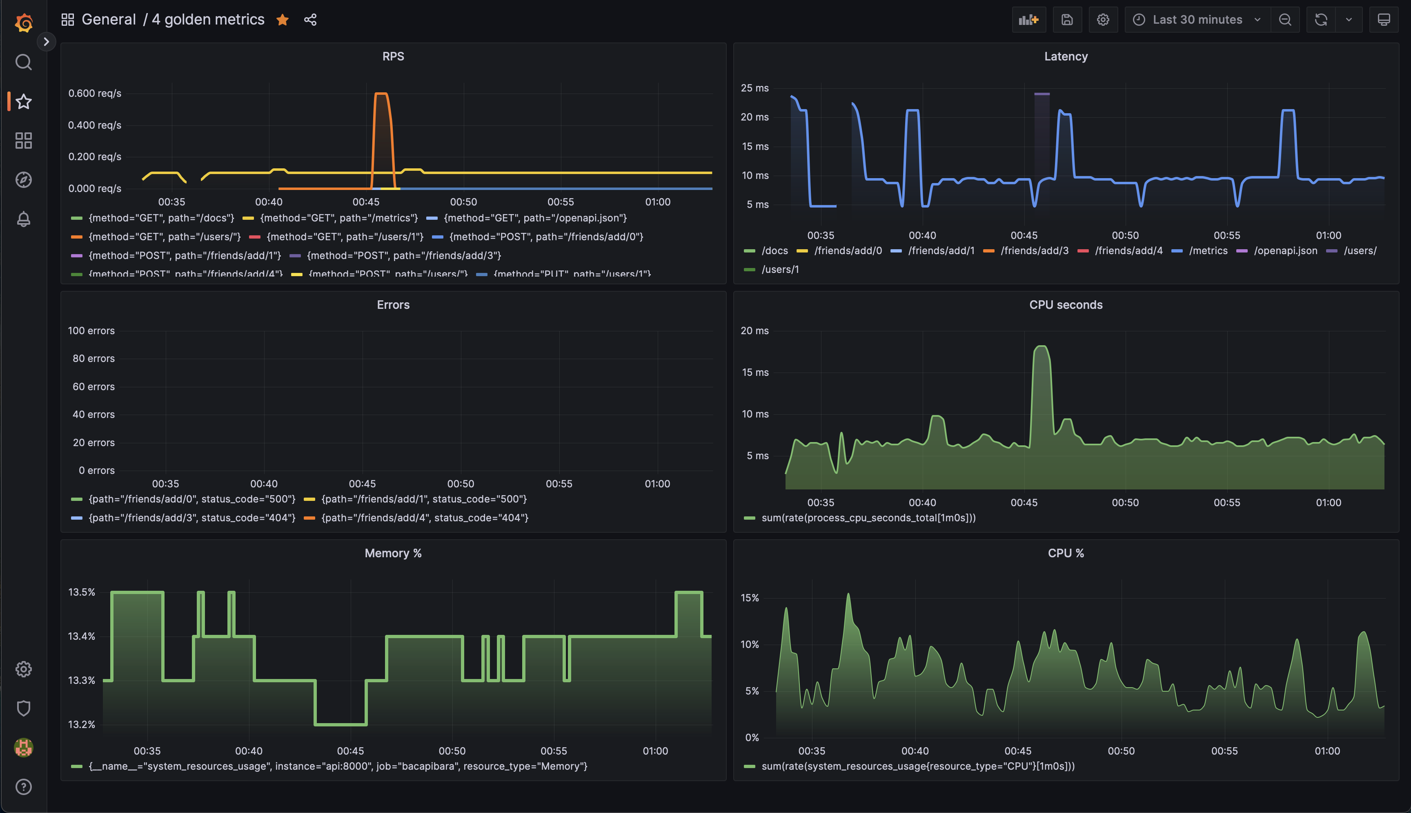
Task: Zoom out the time range
Action: coord(1285,20)
